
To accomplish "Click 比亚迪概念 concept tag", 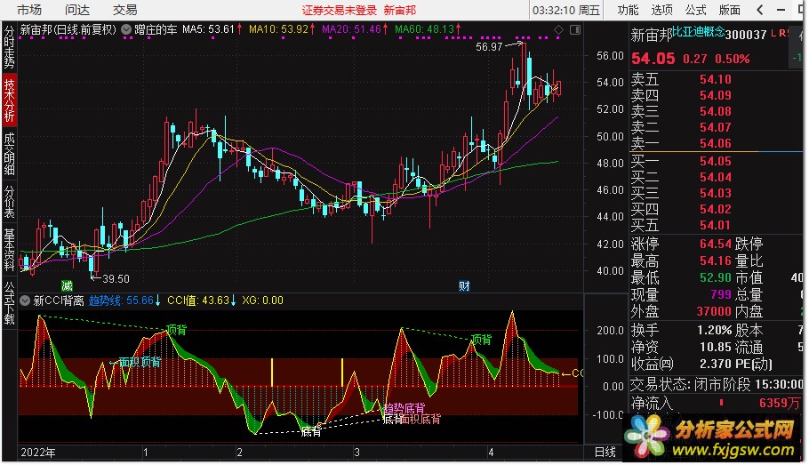I will [698, 32].
